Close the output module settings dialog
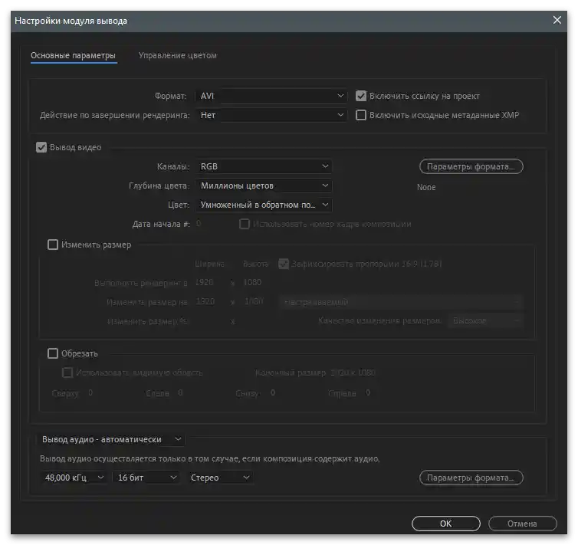This screenshot has height=545, width=578. (x=557, y=21)
